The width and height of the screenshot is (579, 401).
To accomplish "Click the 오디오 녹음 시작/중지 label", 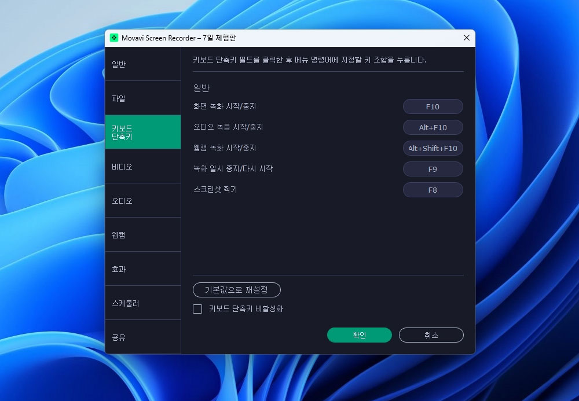I will coord(228,127).
